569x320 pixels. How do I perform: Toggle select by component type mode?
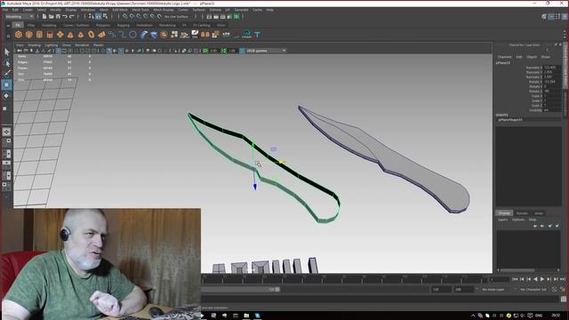point(105,17)
